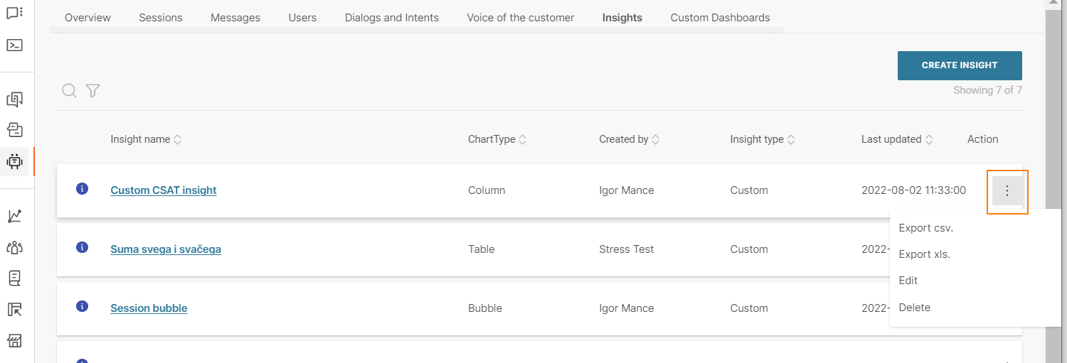Screen dimensions: 1067x363
Task: Click info icon beside Custom CSAT insight
Action: [82, 188]
